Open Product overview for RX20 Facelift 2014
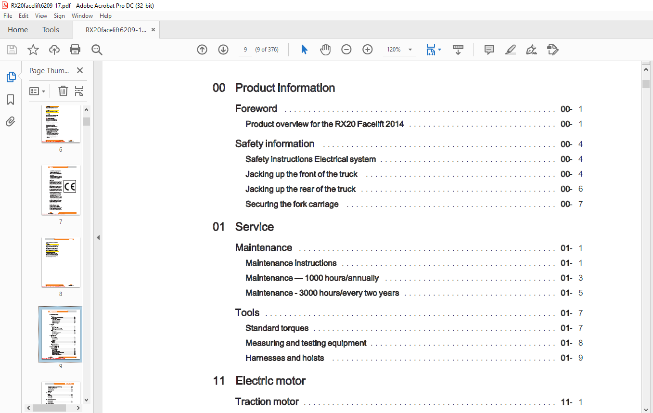Screen dimensions: 653x413 point(325,124)
